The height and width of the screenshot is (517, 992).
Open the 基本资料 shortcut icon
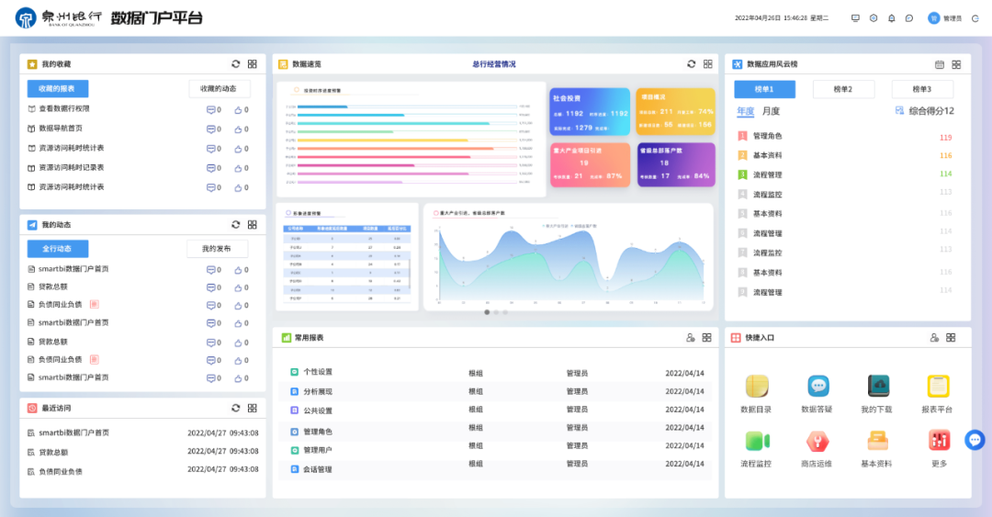pos(877,441)
